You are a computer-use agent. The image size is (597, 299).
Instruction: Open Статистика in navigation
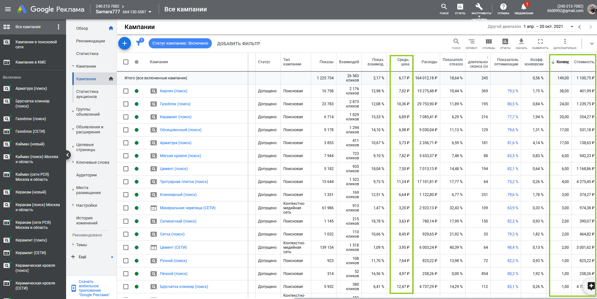tap(87, 54)
